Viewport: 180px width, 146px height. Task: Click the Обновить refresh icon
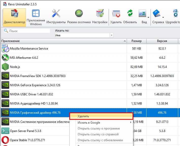pyautogui.click(x=130, y=13)
